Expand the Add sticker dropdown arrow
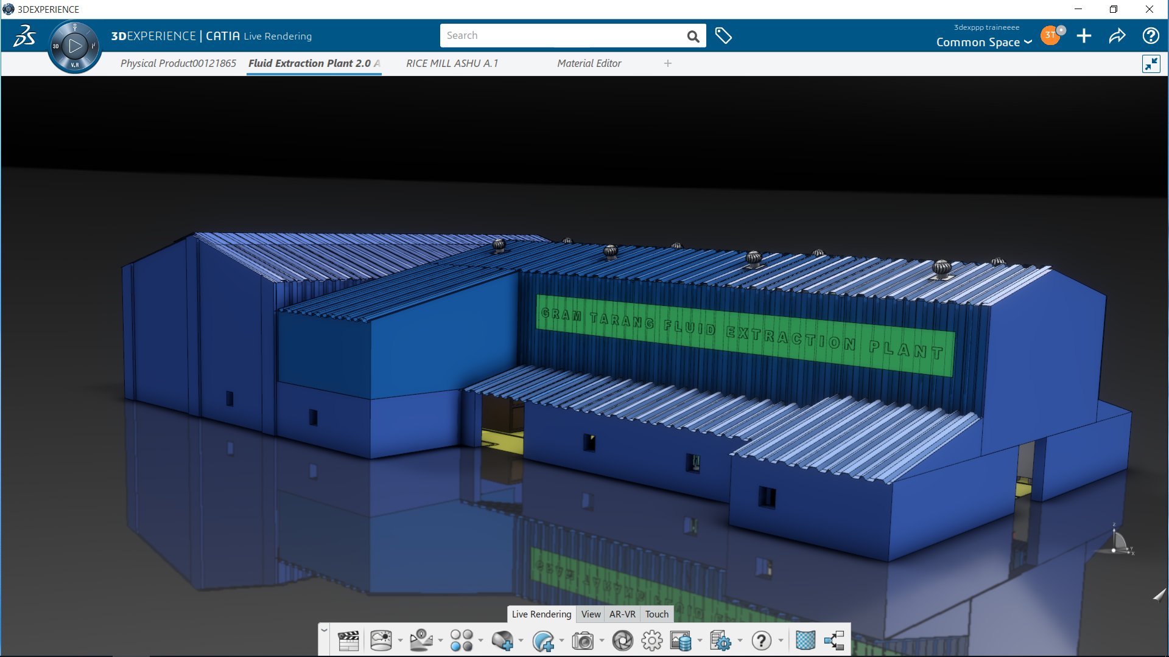This screenshot has width=1169, height=657. coord(561,641)
